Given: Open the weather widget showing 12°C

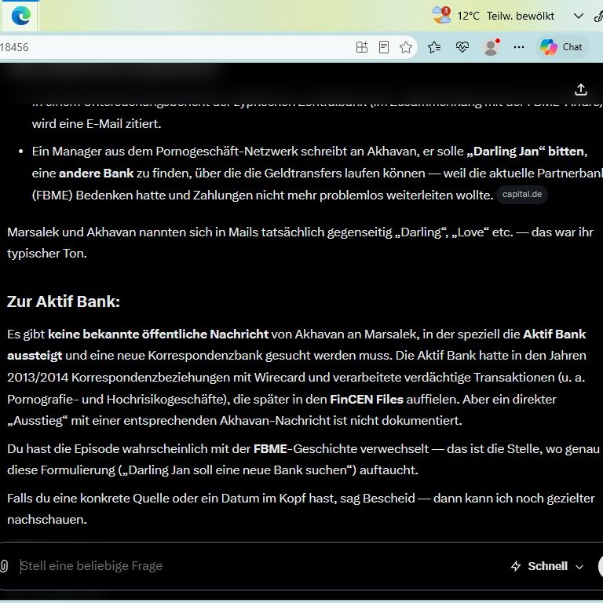Looking at the screenshot, I should point(493,16).
